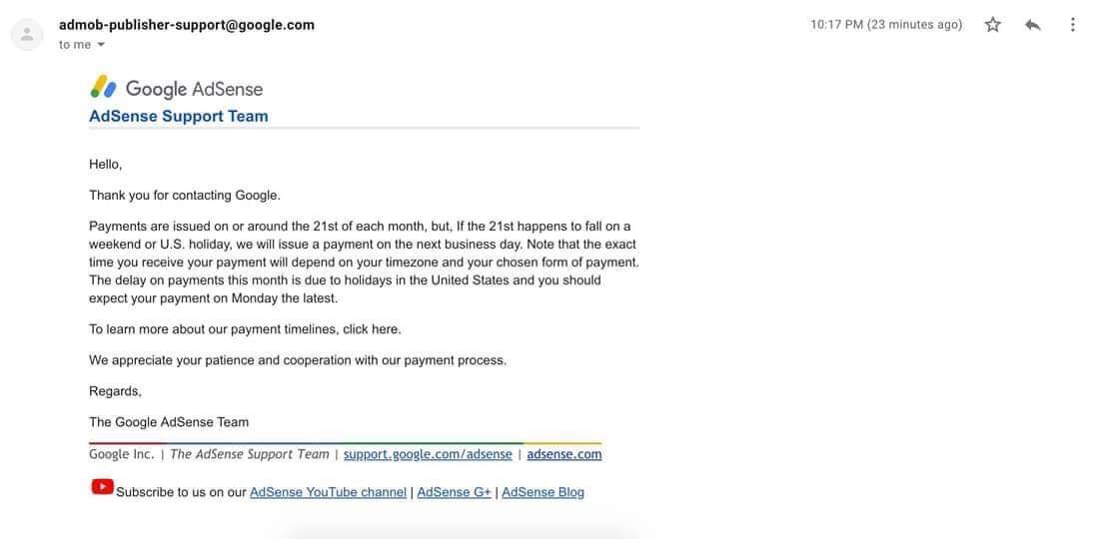Click the 10:17 PM timestamp
The height and width of the screenshot is (539, 1093).
coord(886,25)
